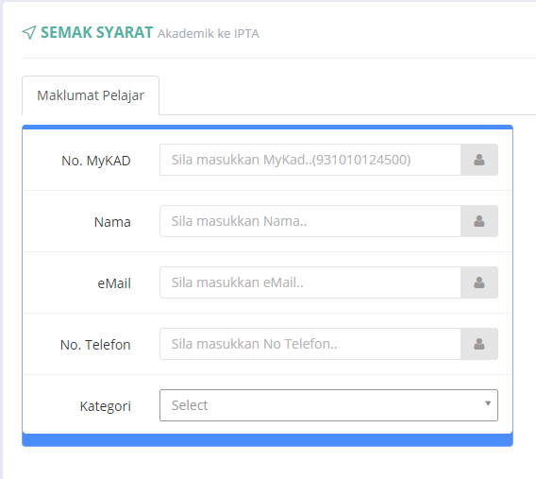
Task: Click the 'Akademik ke IPTA' subtitle
Action: coord(209,33)
